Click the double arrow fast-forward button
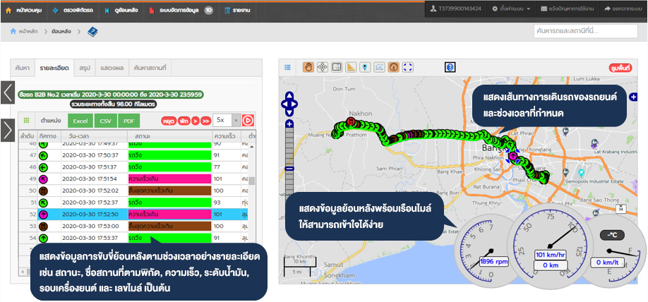Screen dimensions: 648x302 tap(205, 121)
